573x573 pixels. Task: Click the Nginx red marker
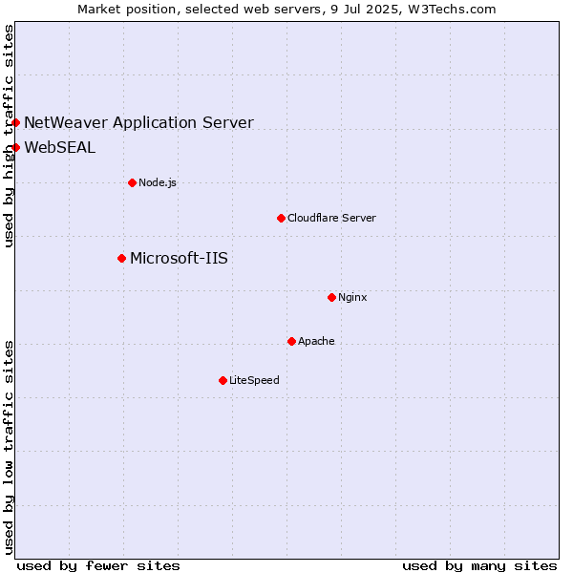[x=331, y=297]
